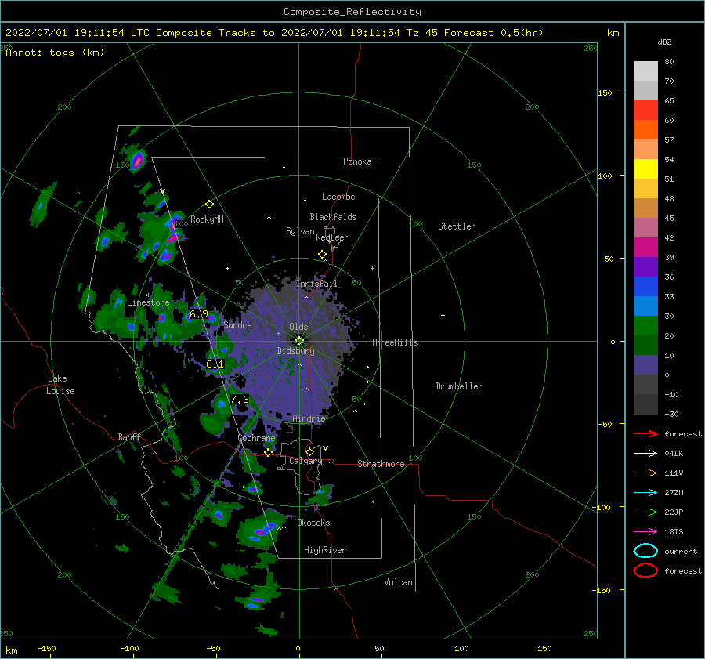The width and height of the screenshot is (705, 659).
Task: Click the yellow diamond marker near RockyMH
Action: (209, 205)
